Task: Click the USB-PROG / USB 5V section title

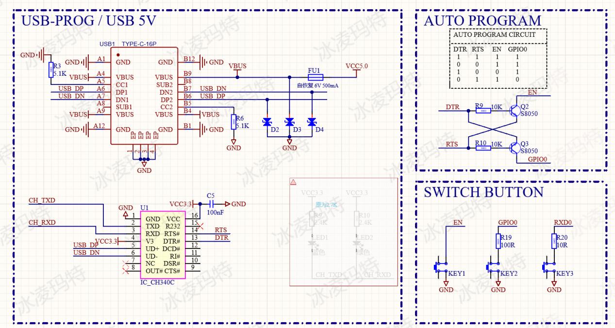Action: click(x=88, y=21)
